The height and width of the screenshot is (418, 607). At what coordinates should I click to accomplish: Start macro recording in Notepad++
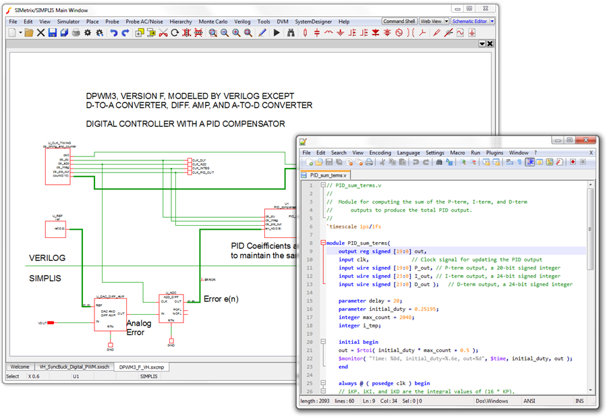pos(573,162)
